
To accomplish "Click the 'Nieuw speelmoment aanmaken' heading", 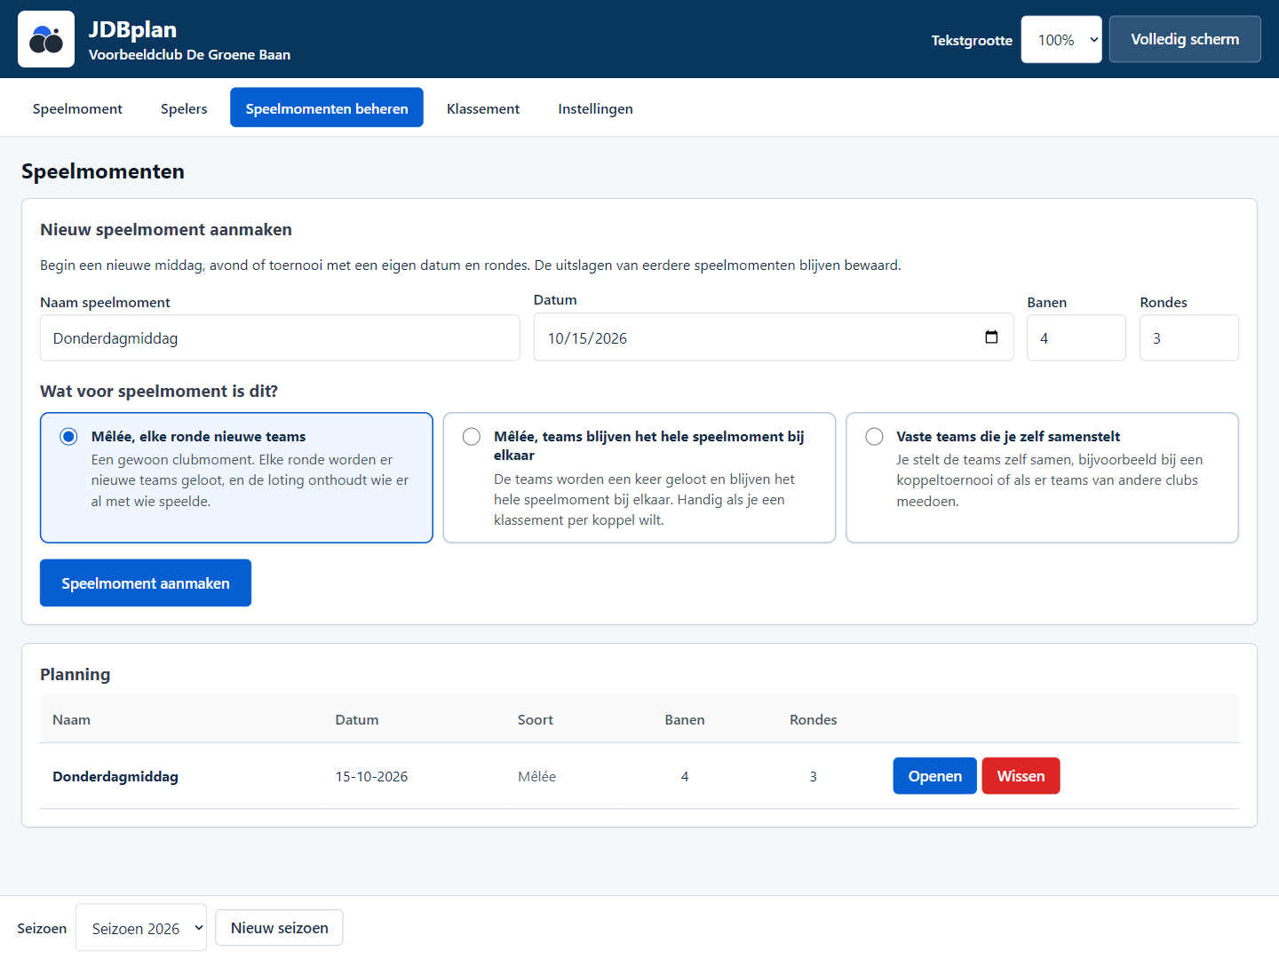I will (x=166, y=229).
